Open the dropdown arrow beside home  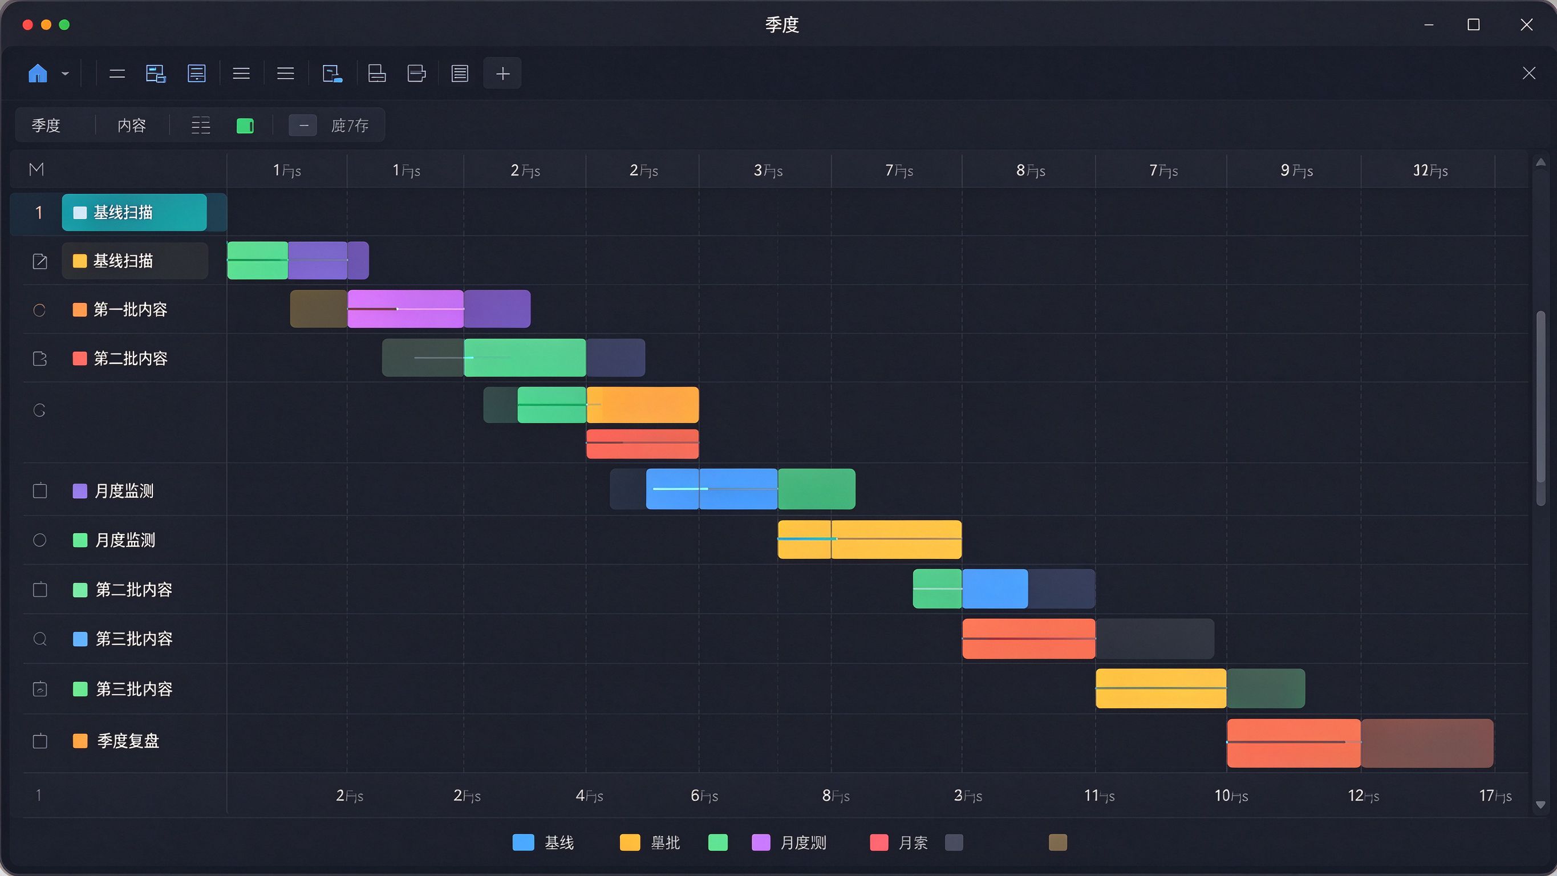point(65,74)
